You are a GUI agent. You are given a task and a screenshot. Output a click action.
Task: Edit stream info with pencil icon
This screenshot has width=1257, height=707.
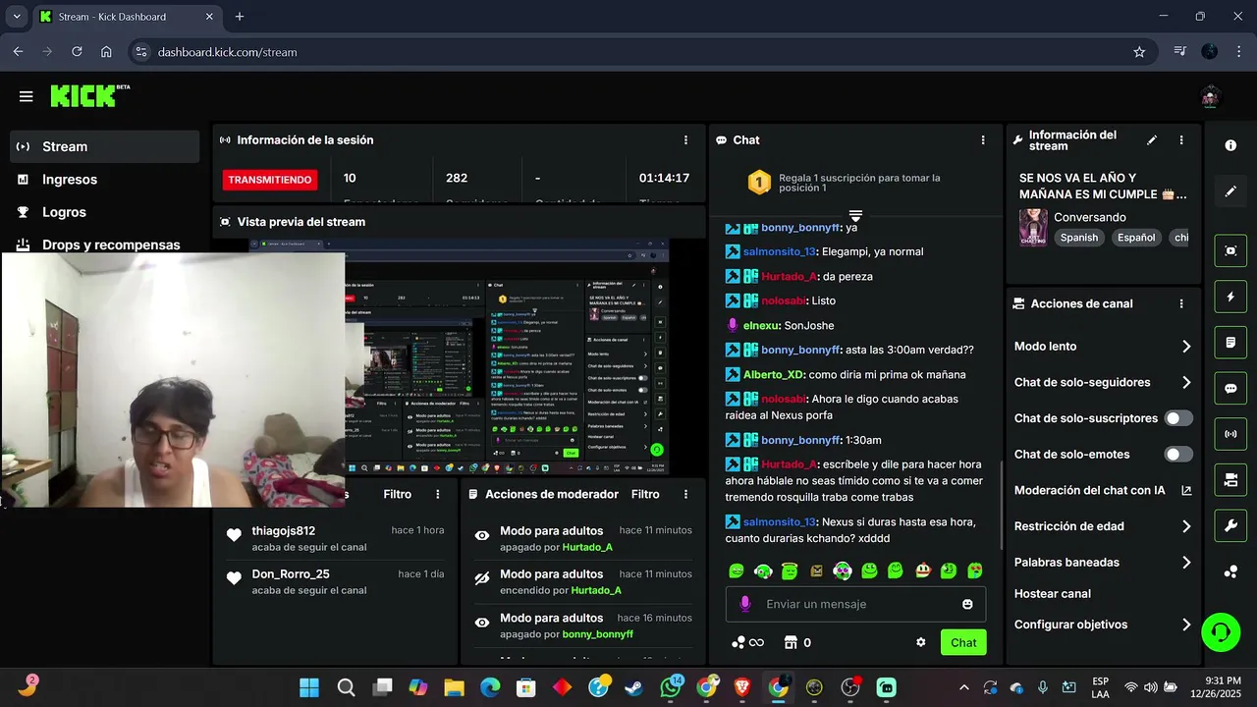(1152, 140)
